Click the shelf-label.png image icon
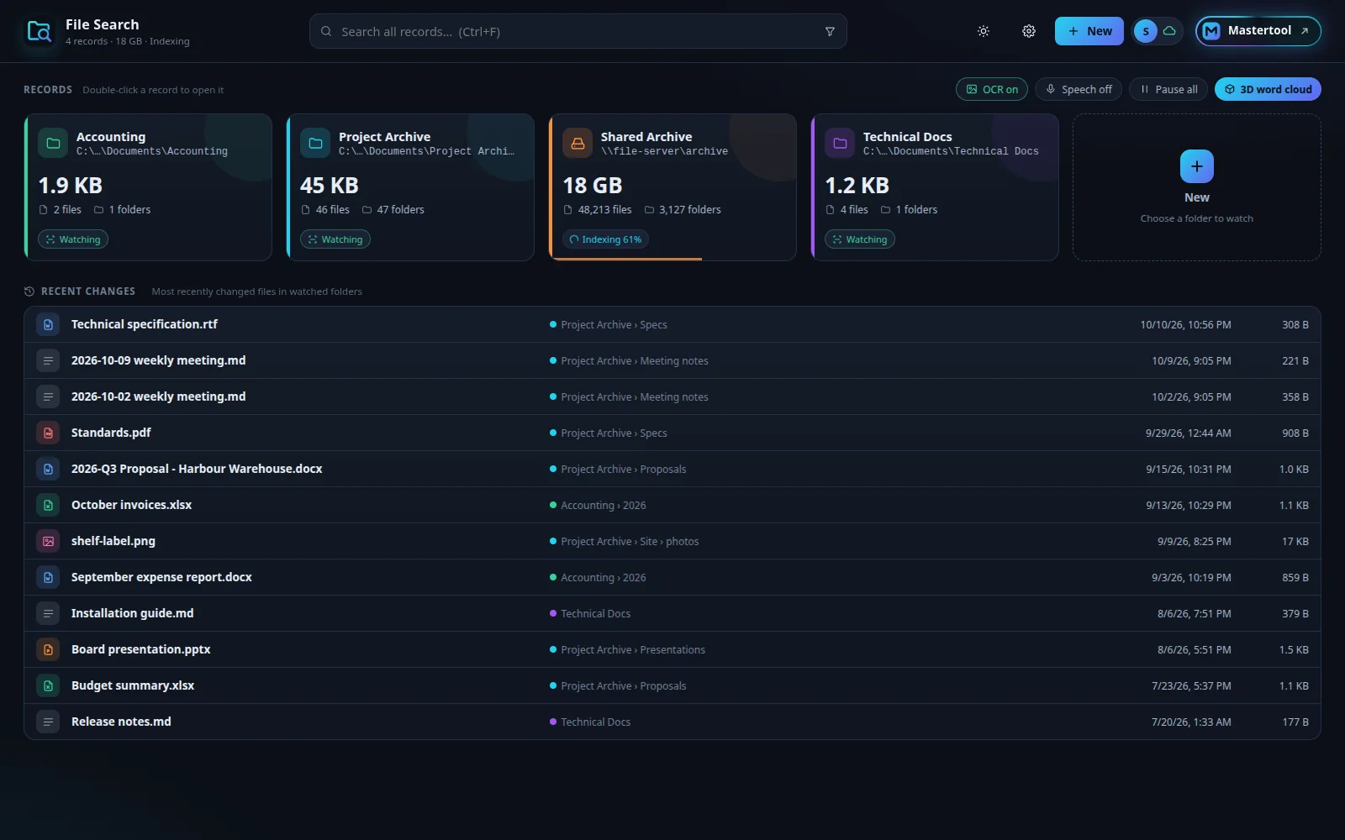1345x840 pixels. pos(48,541)
